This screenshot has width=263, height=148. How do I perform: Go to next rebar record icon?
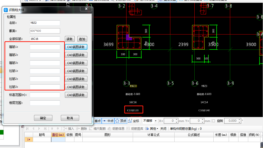(39, 128)
